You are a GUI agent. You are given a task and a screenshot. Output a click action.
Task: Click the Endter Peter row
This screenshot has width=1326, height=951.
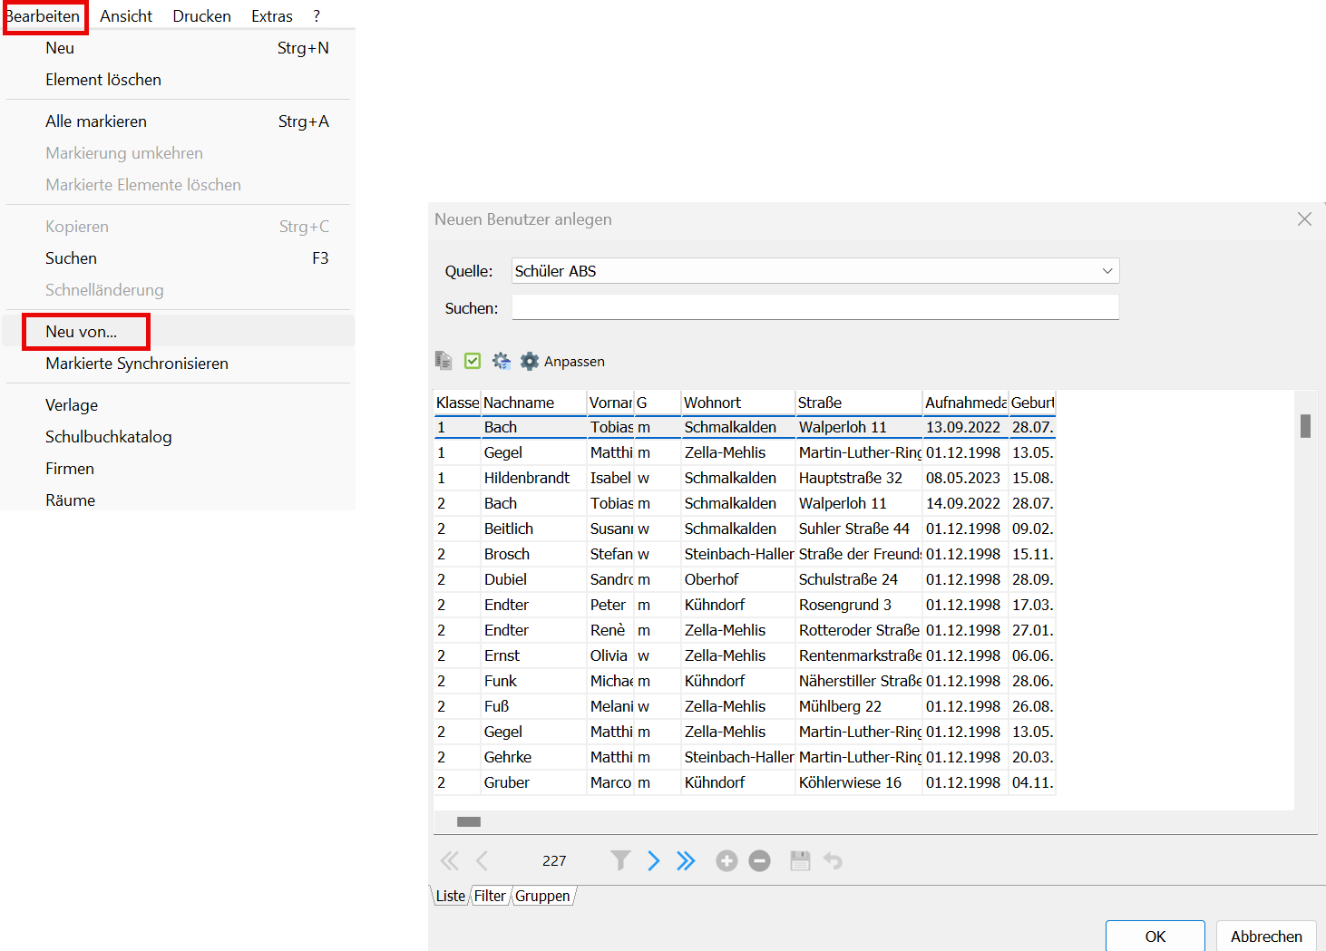[745, 605]
